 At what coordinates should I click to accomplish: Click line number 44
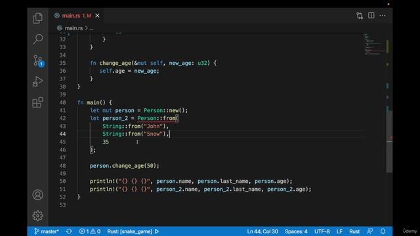[x=63, y=134]
